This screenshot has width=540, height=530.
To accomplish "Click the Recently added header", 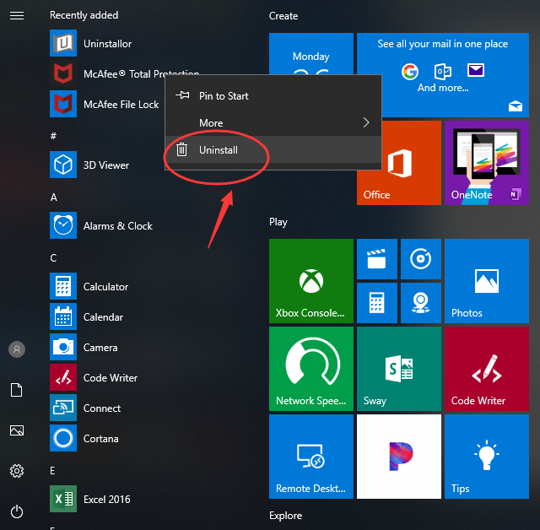I will point(84,15).
